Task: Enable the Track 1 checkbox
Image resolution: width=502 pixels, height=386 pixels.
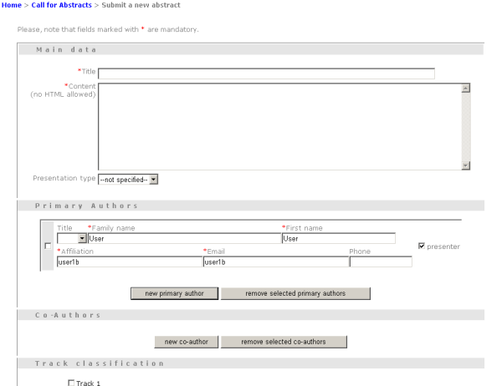Action: coord(71,383)
